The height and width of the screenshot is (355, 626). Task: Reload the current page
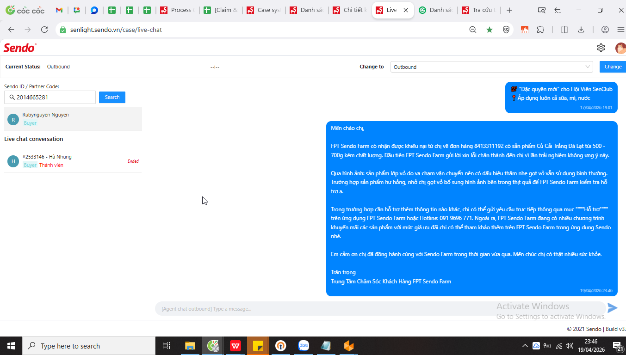(x=44, y=30)
